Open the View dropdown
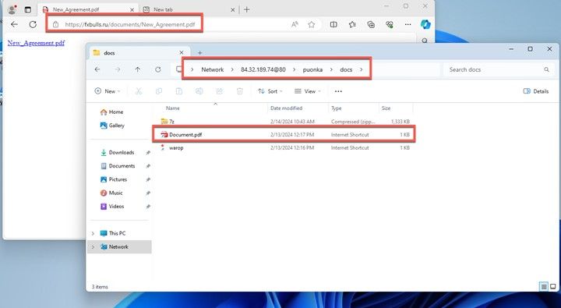This screenshot has width=561, height=308. click(x=307, y=91)
